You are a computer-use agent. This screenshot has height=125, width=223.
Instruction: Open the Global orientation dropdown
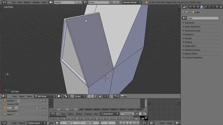coord(80,96)
